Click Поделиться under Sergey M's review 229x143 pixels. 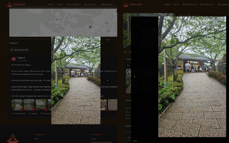(x=46, y=113)
